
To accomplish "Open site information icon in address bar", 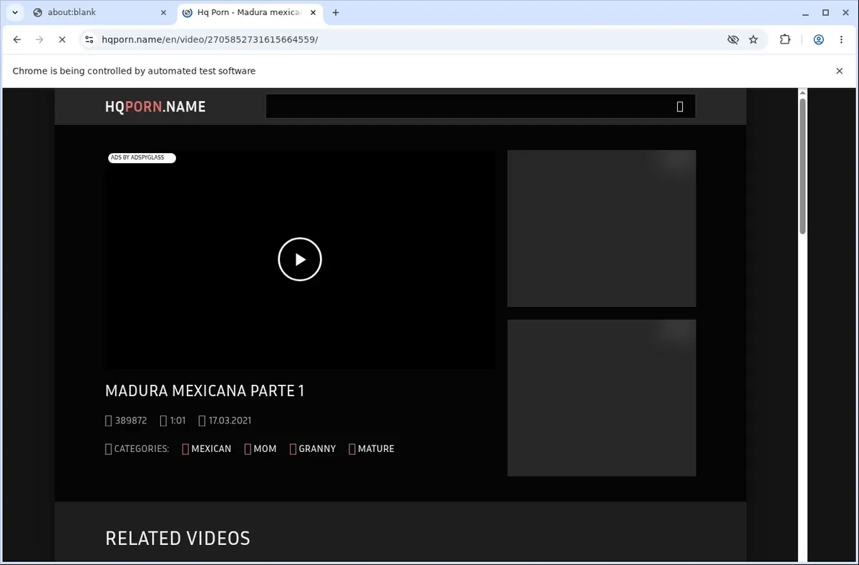I will [x=89, y=40].
